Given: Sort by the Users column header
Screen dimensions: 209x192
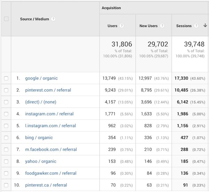Looking at the screenshot, I should [x=113, y=26].
